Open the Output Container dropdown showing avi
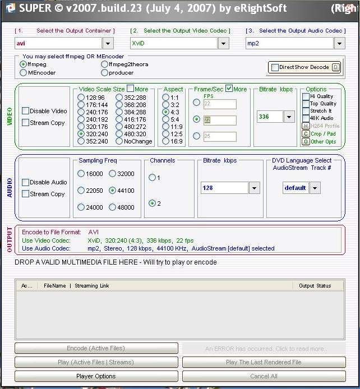 (x=108, y=43)
